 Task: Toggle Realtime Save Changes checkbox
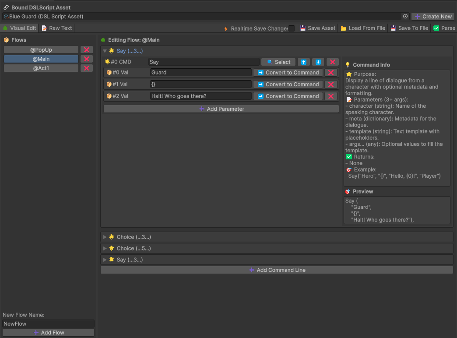292,28
